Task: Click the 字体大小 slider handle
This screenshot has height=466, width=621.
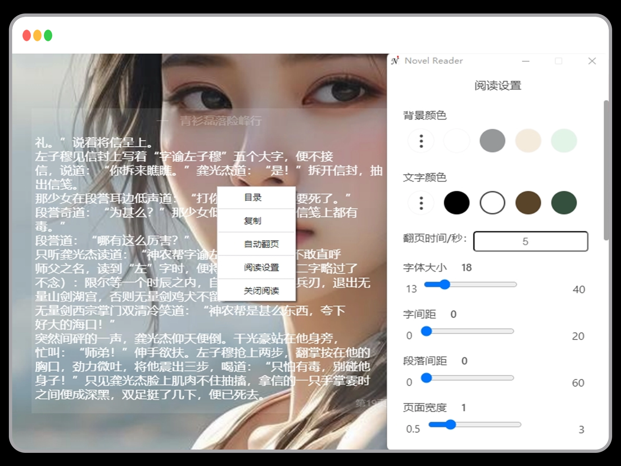Action: (x=445, y=284)
